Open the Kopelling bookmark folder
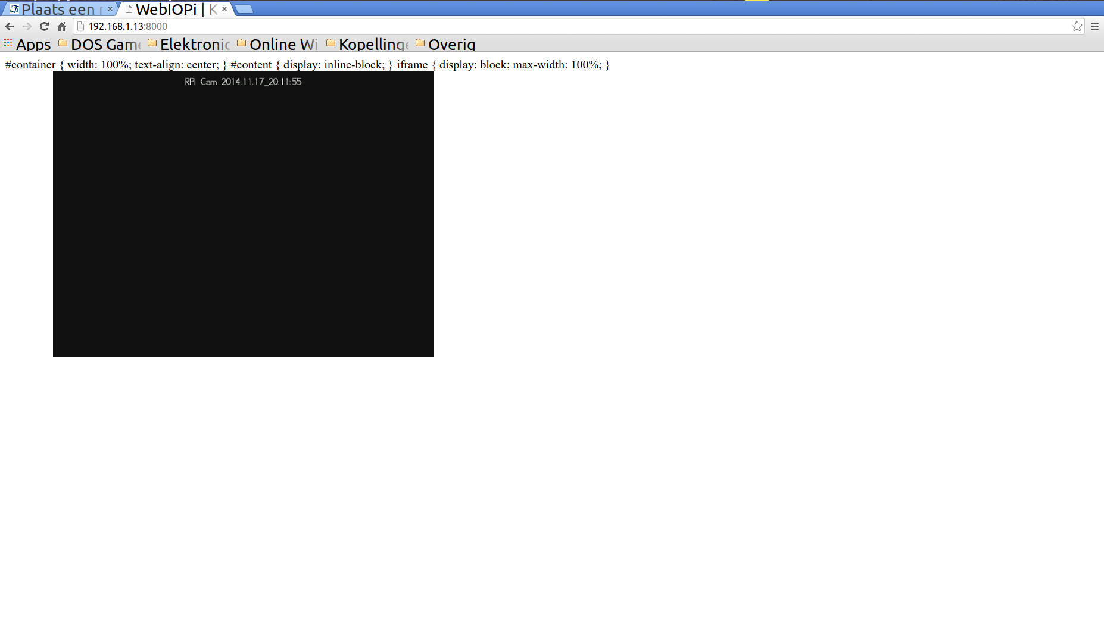Image resolution: width=1104 pixels, height=629 pixels. (368, 45)
